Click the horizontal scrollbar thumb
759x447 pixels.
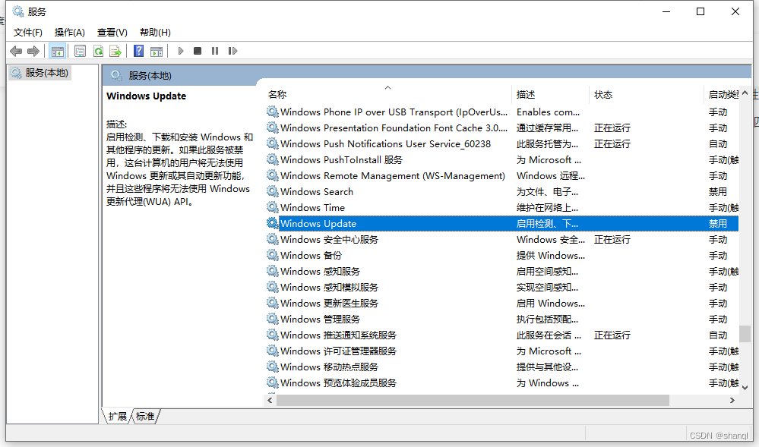click(473, 400)
